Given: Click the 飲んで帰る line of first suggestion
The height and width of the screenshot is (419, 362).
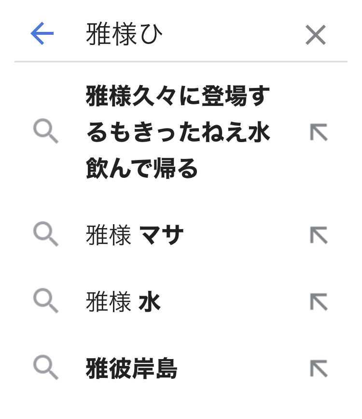Looking at the screenshot, I should pos(142,169).
